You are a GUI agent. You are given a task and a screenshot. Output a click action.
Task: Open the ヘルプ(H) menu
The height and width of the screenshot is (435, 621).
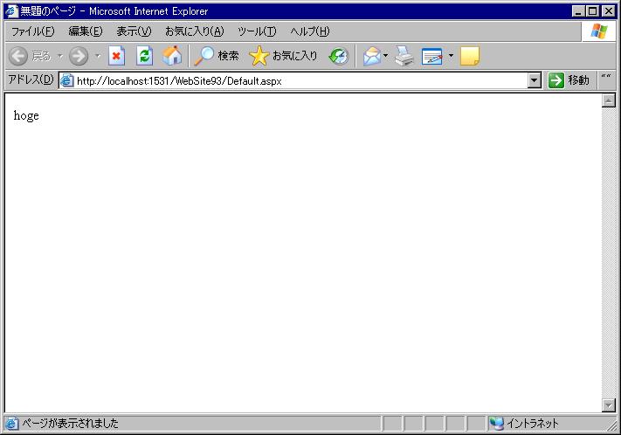point(310,31)
